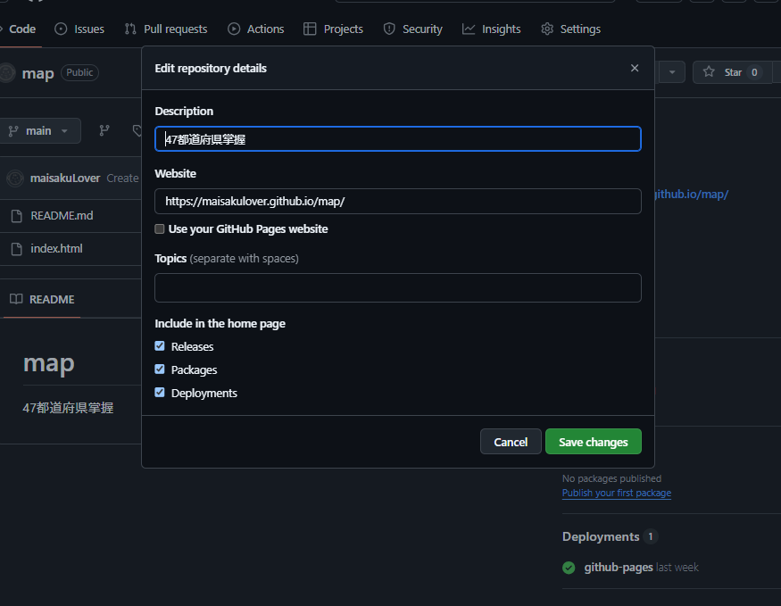
Task: Click the README.md file icon
Action: click(x=16, y=216)
